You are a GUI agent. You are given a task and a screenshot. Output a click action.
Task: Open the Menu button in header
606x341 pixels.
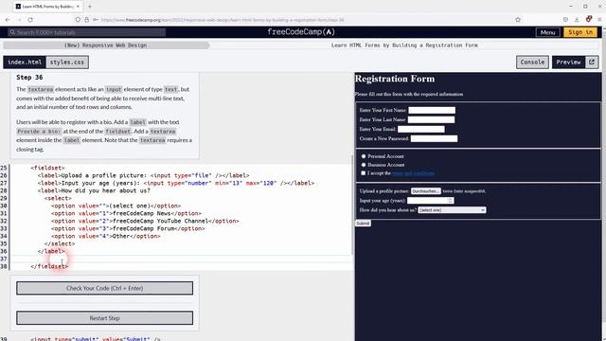pyautogui.click(x=547, y=32)
